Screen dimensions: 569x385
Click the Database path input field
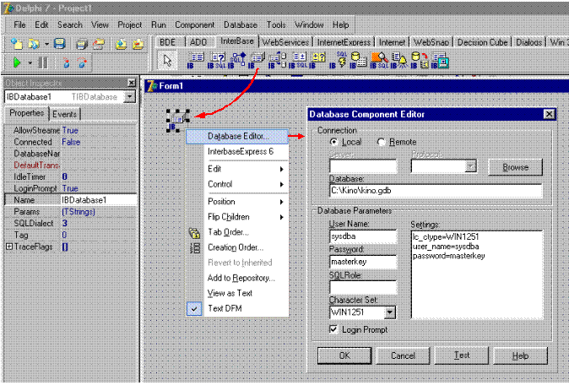436,191
